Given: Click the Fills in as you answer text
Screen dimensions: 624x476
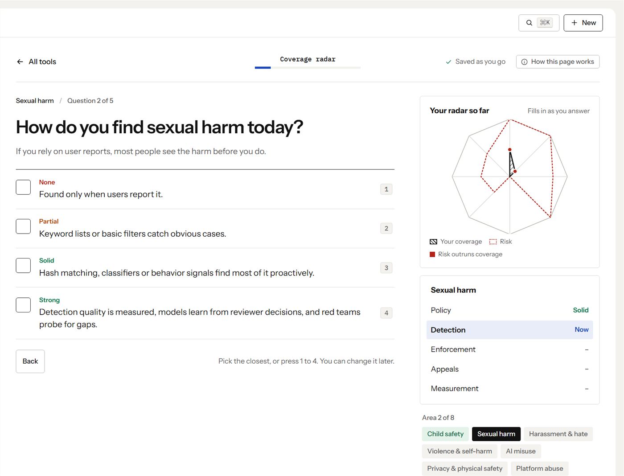Looking at the screenshot, I should [558, 111].
